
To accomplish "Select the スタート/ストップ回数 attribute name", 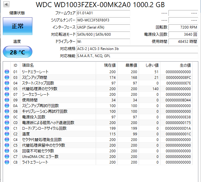I will (x=38, y=83).
